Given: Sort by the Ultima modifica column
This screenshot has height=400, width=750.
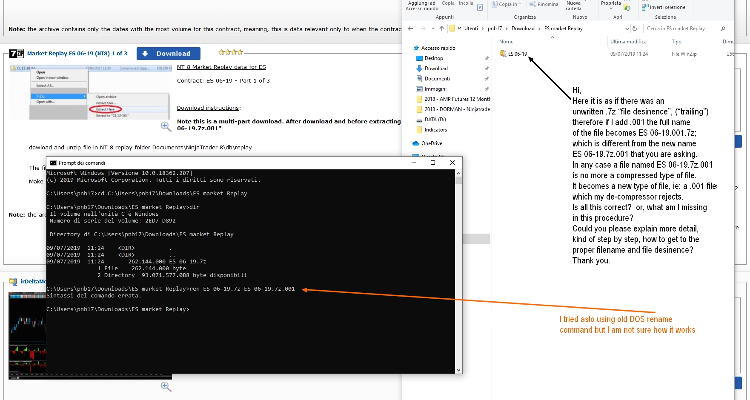Looking at the screenshot, I should pos(628,42).
